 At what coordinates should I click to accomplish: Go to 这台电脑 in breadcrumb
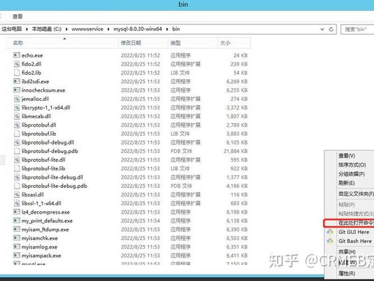coord(12,29)
